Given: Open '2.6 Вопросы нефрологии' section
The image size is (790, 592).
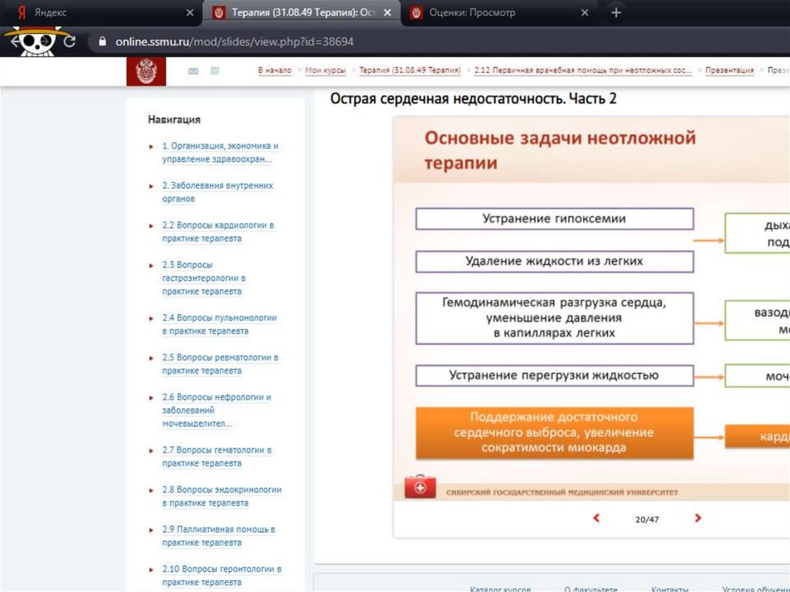Looking at the screenshot, I should coord(217,410).
